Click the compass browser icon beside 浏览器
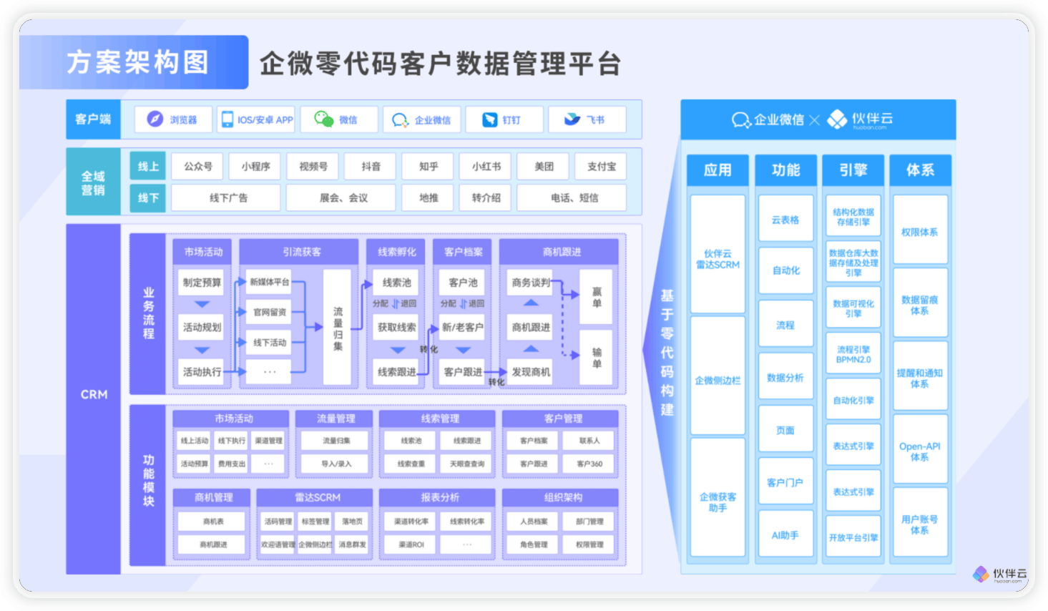The image size is (1048, 611). 155,119
